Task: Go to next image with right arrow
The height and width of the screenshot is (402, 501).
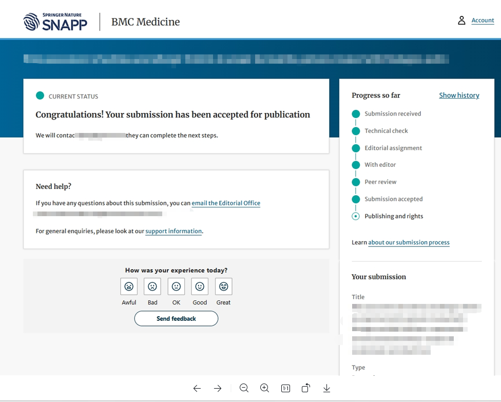Action: pyautogui.click(x=218, y=389)
